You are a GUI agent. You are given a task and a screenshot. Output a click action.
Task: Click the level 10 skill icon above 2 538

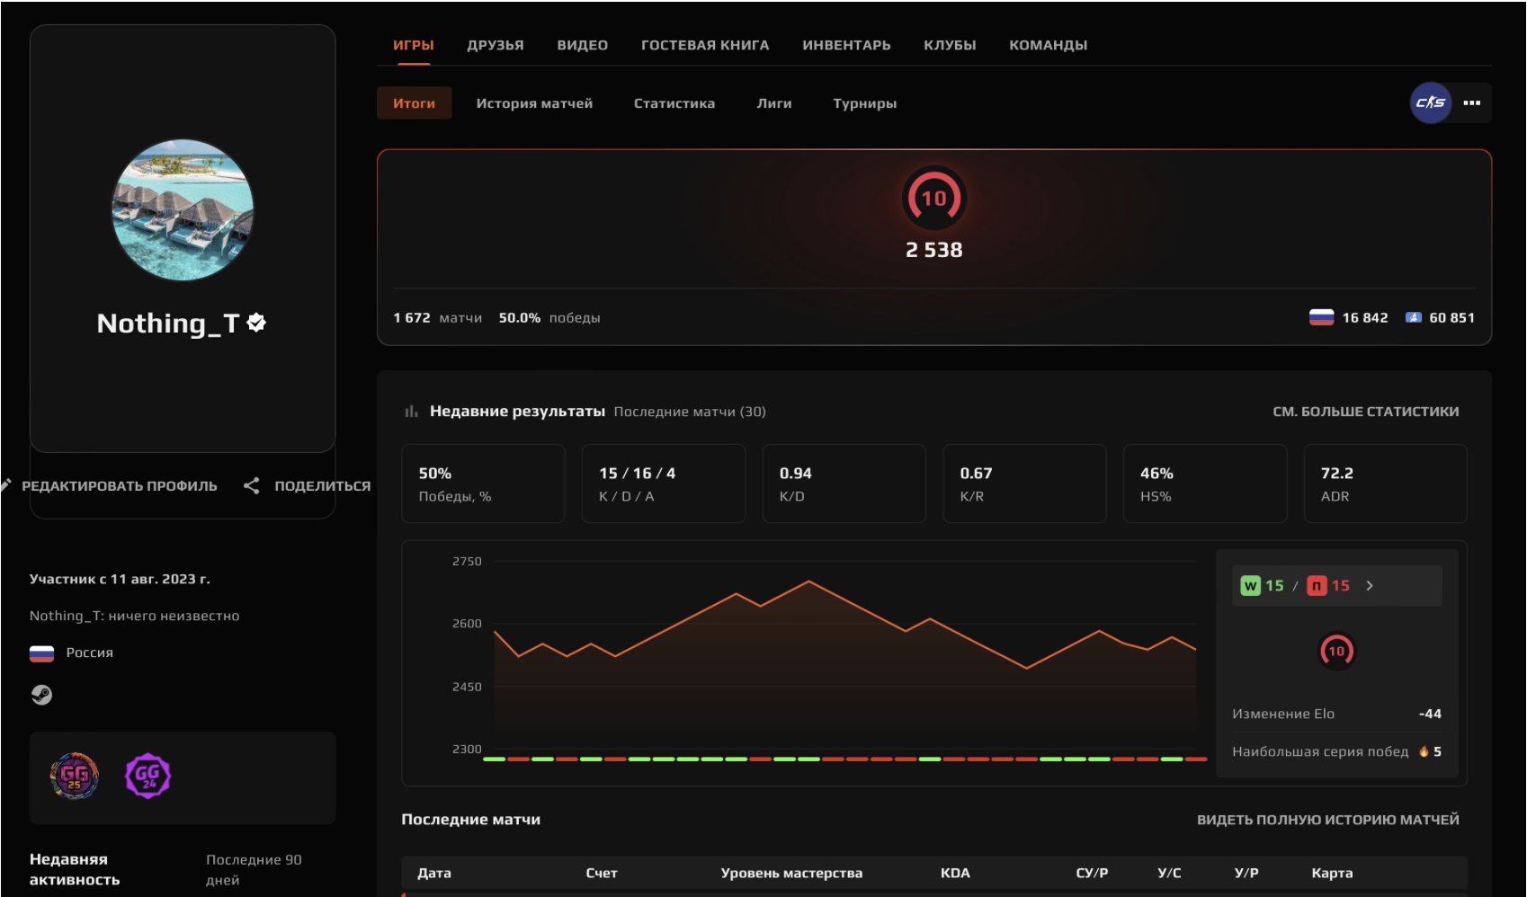point(933,198)
